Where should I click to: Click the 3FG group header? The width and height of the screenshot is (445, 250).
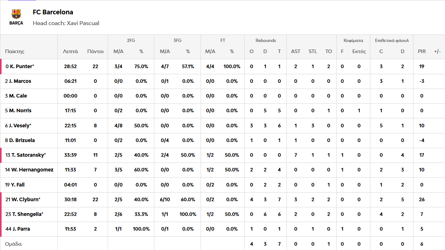(x=177, y=41)
